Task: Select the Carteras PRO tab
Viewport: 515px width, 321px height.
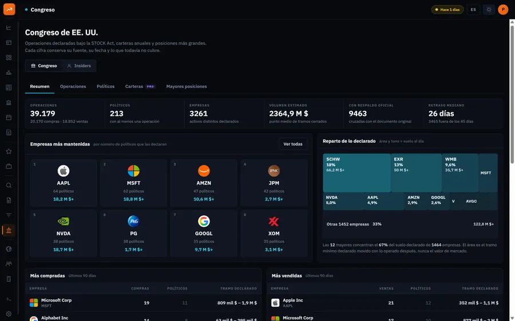Action: tap(140, 87)
